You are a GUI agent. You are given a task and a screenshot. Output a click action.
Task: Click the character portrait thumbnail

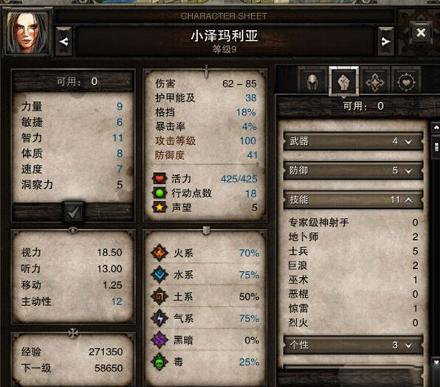click(x=27, y=32)
